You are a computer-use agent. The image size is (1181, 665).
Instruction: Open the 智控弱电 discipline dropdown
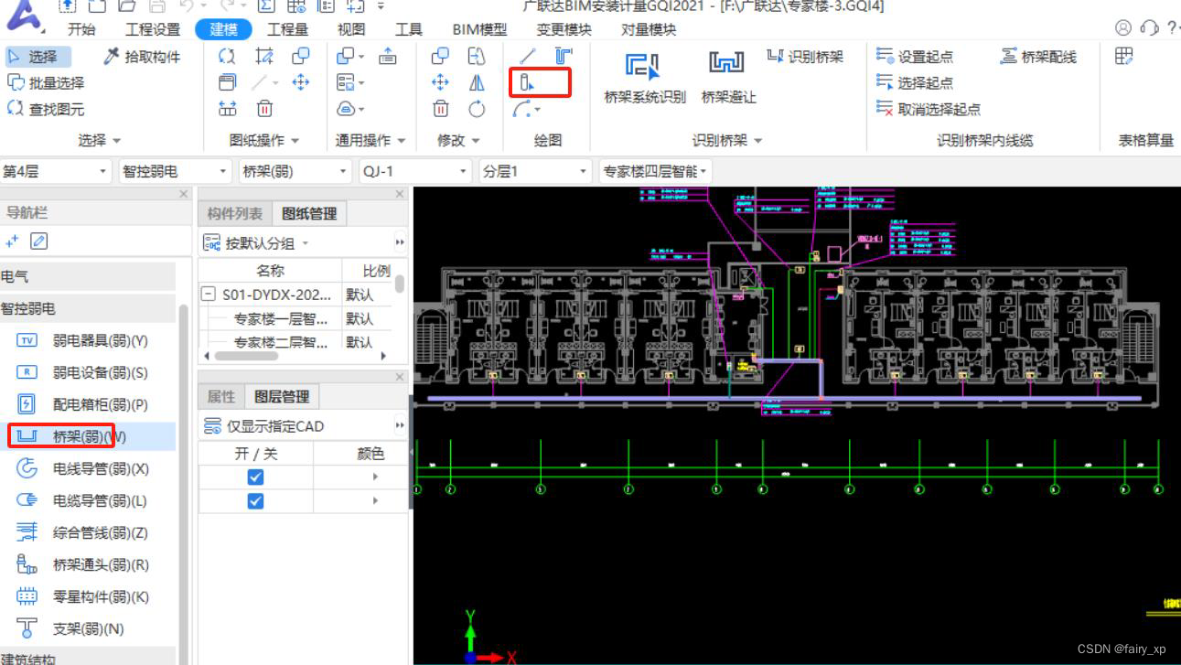pos(175,171)
